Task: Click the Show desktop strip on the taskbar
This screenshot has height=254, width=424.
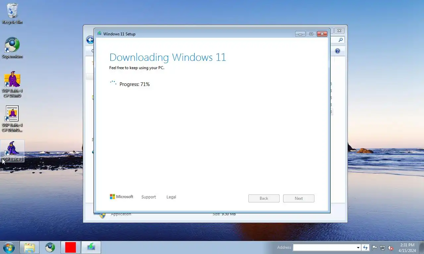Action: click(421, 247)
